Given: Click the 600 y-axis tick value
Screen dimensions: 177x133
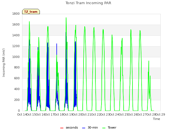Looking at the screenshot, I should coord(17,78).
